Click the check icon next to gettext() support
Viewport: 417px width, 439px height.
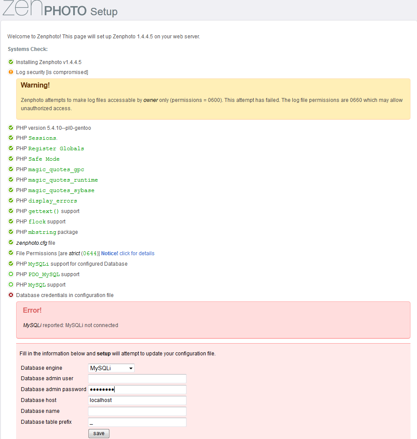(x=11, y=211)
